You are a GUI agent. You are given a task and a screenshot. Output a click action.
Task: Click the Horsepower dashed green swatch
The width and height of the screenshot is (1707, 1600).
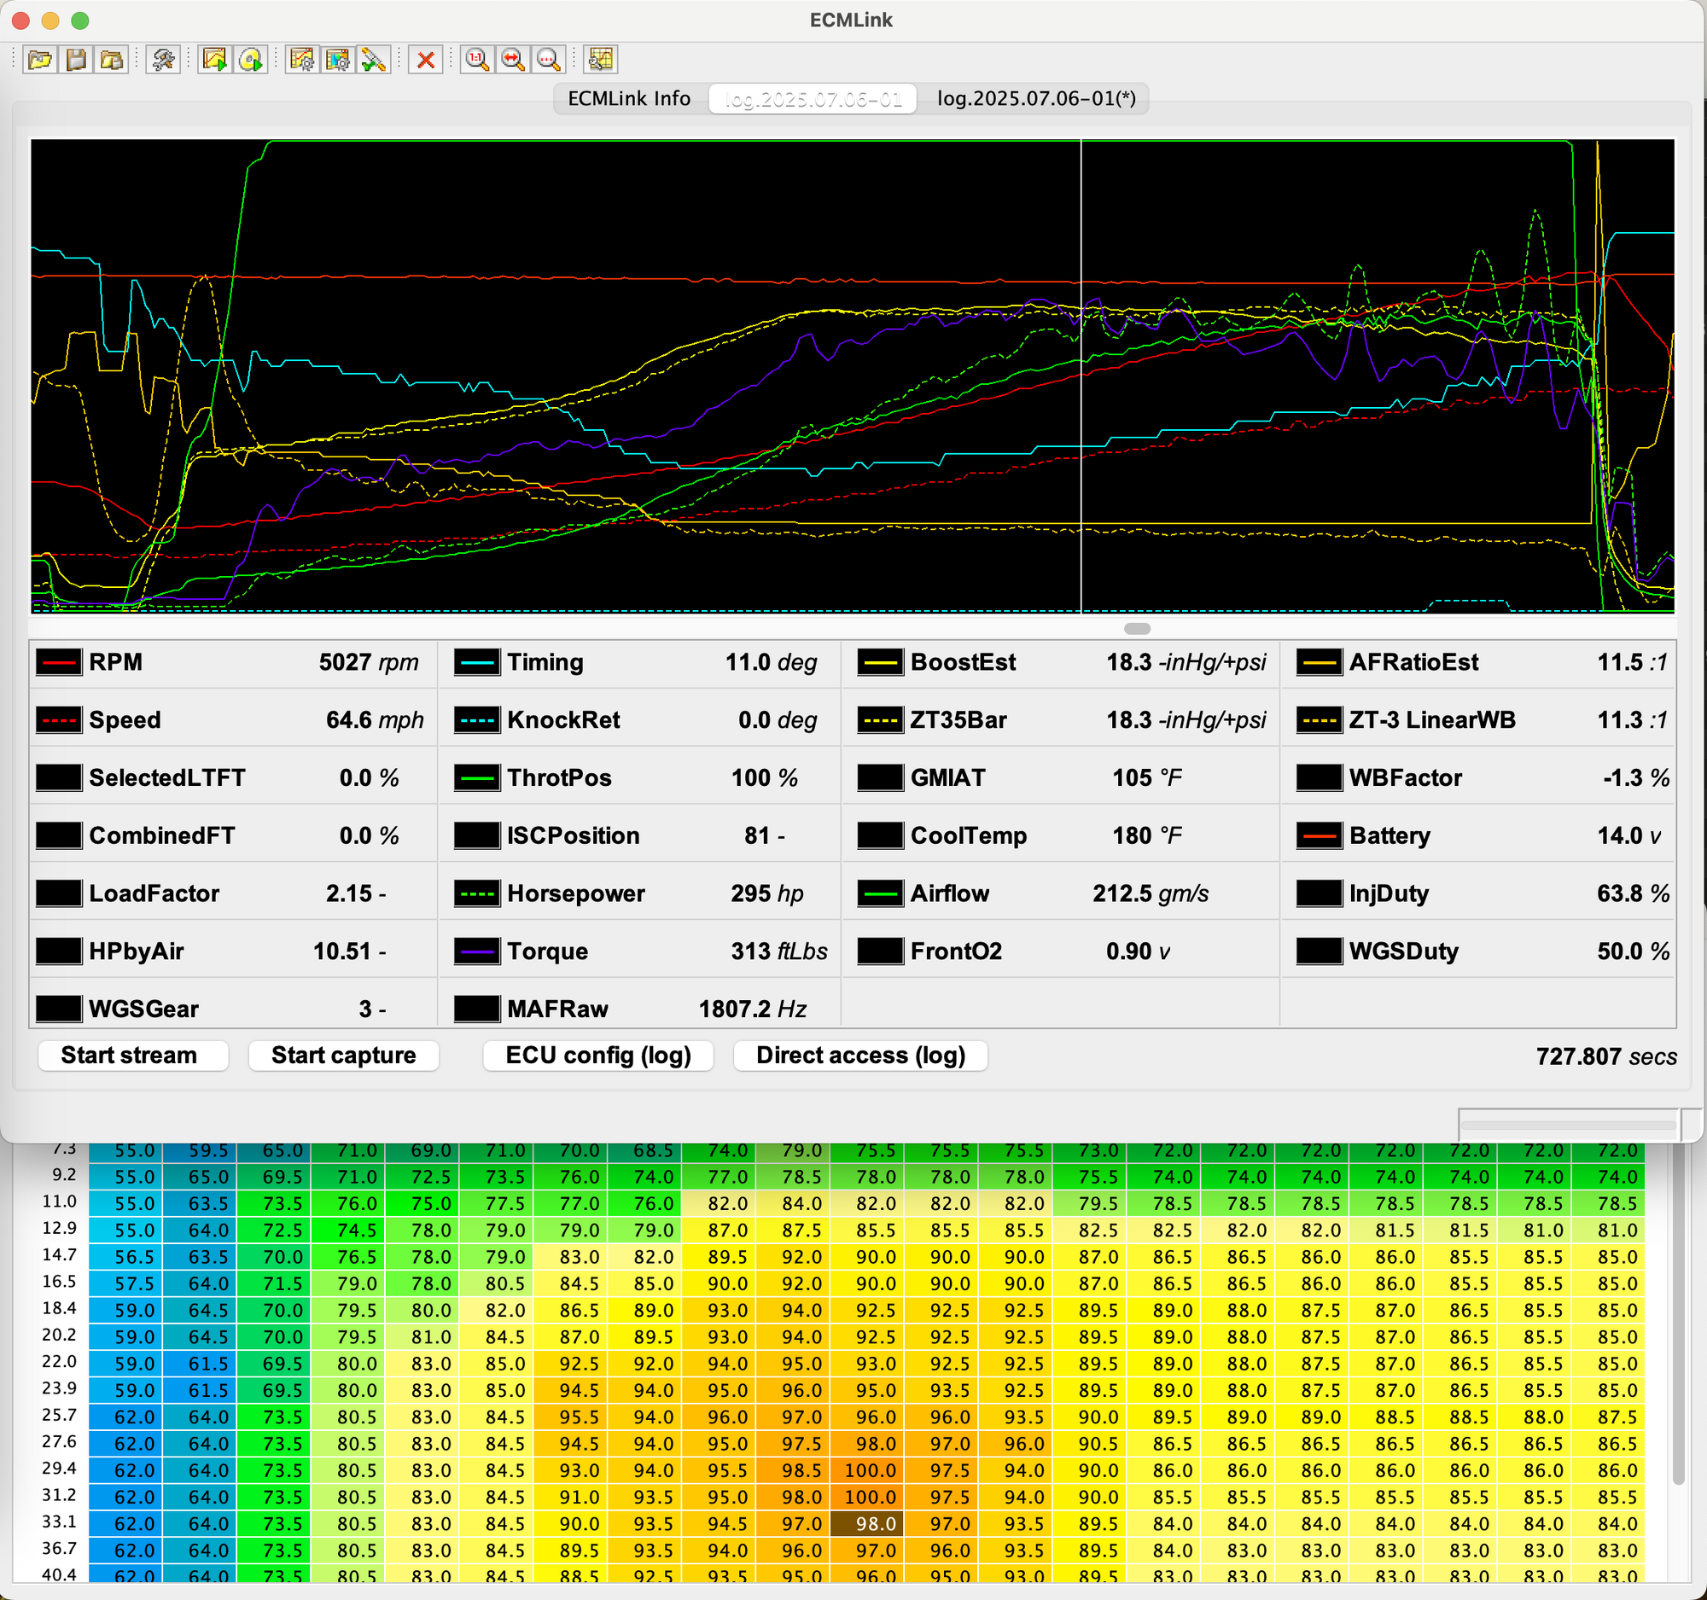click(477, 893)
